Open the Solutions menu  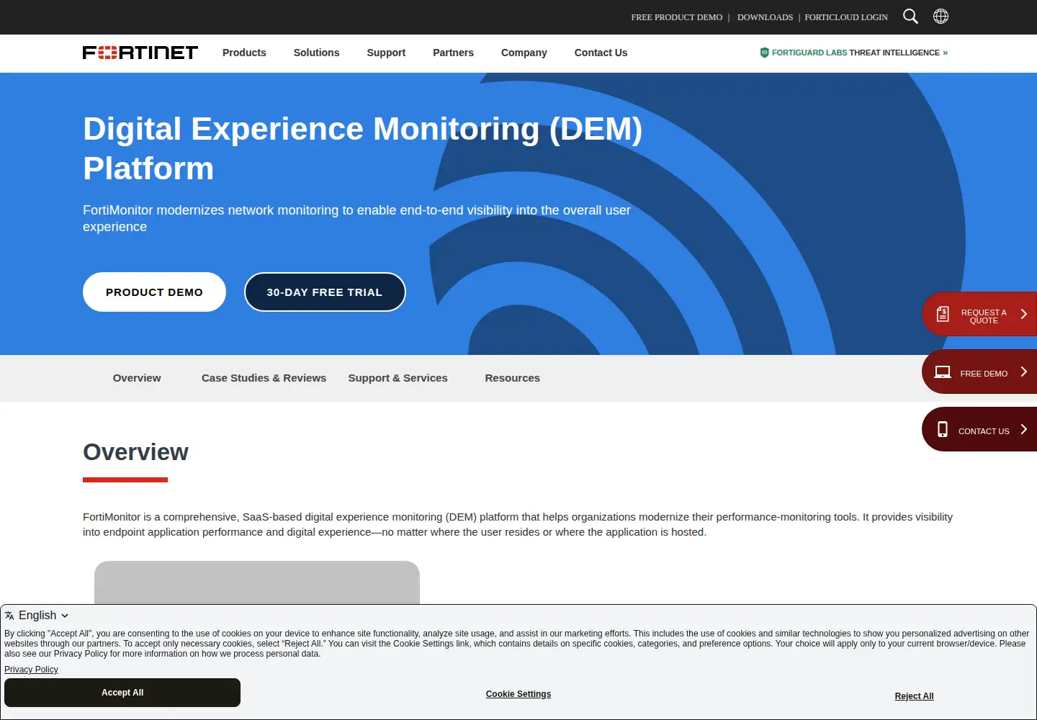[x=316, y=53]
